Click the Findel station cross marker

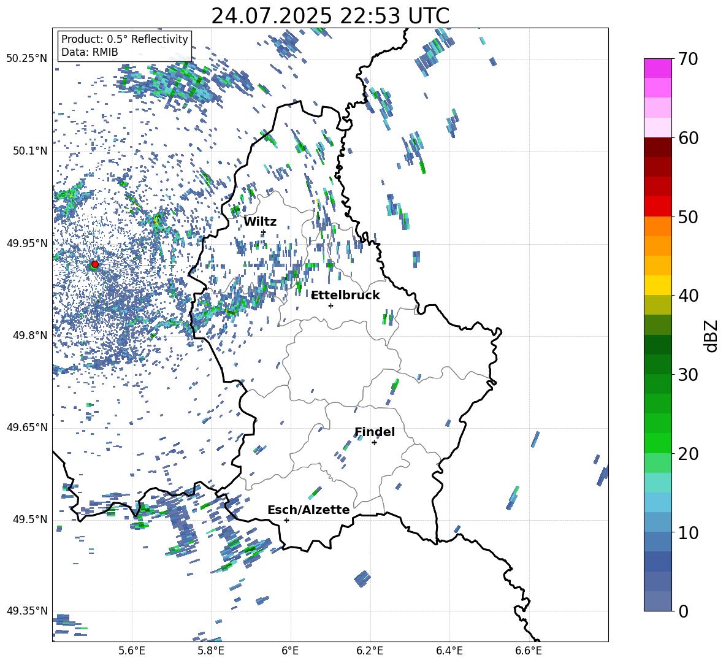tap(374, 443)
